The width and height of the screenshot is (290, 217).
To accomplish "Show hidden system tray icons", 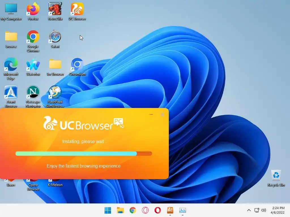I will coord(249,210).
